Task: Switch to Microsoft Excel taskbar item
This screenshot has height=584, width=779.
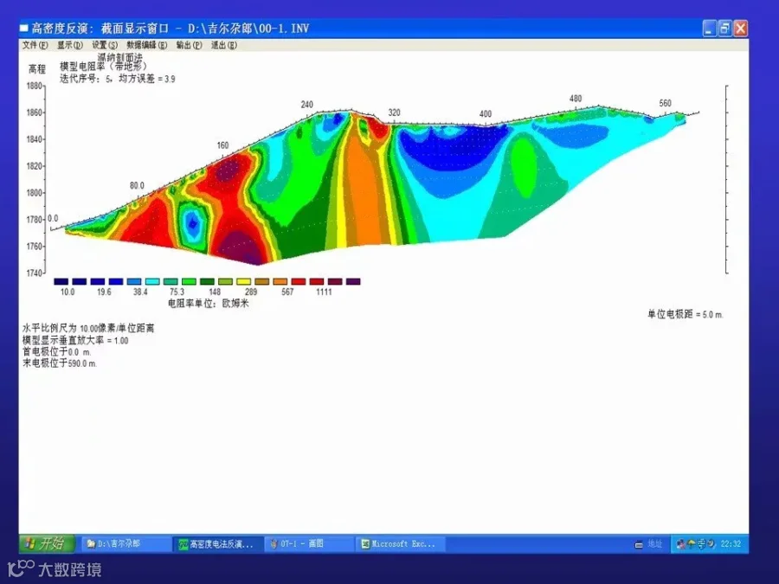Action: 401,544
